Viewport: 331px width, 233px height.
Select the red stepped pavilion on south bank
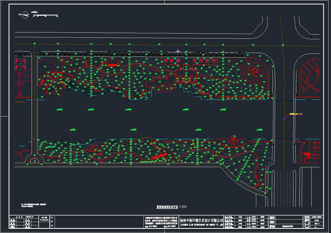[x=94, y=149]
